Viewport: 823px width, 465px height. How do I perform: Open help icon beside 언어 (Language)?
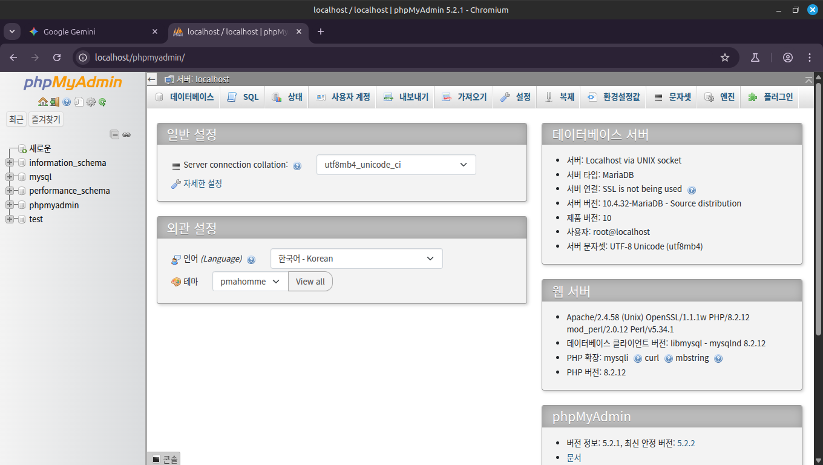pyautogui.click(x=251, y=260)
